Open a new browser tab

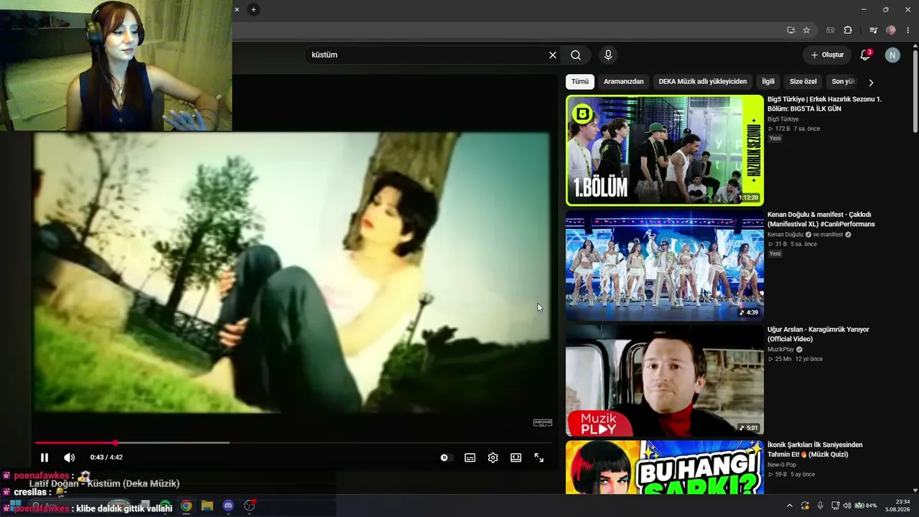[253, 9]
